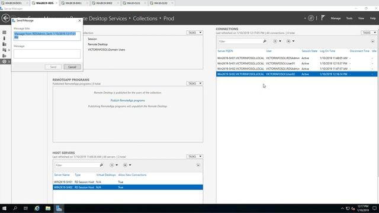Click the search magnifier in the Host Servers filter
379x213 pixels.
pyautogui.click(x=101, y=165)
